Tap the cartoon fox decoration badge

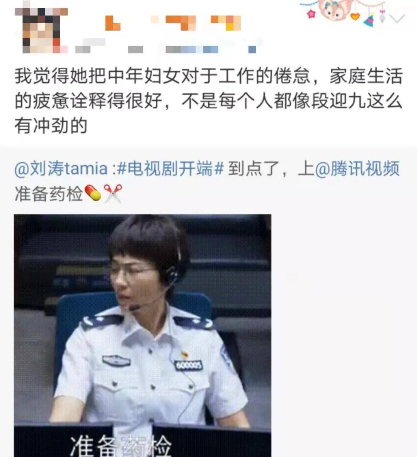[x=334, y=9]
